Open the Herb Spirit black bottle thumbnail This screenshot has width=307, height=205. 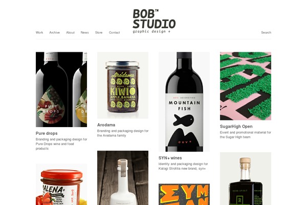pos(246,179)
